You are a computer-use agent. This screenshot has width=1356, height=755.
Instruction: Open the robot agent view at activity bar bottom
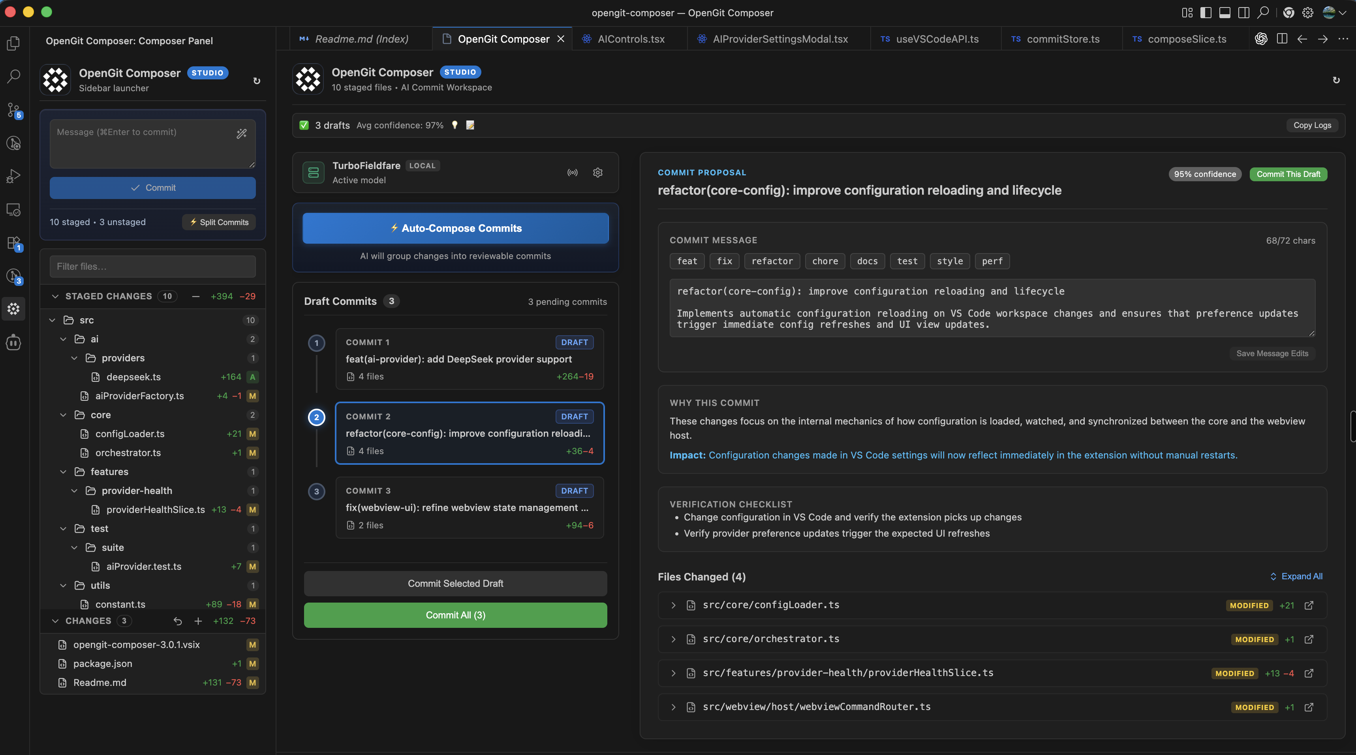pyautogui.click(x=14, y=343)
